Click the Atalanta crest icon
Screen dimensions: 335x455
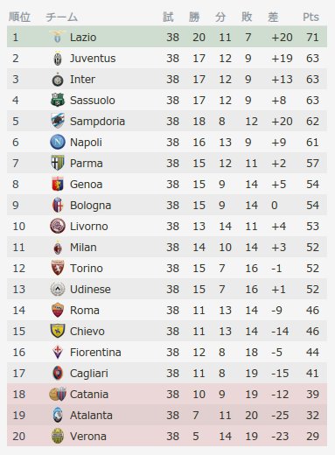point(58,415)
